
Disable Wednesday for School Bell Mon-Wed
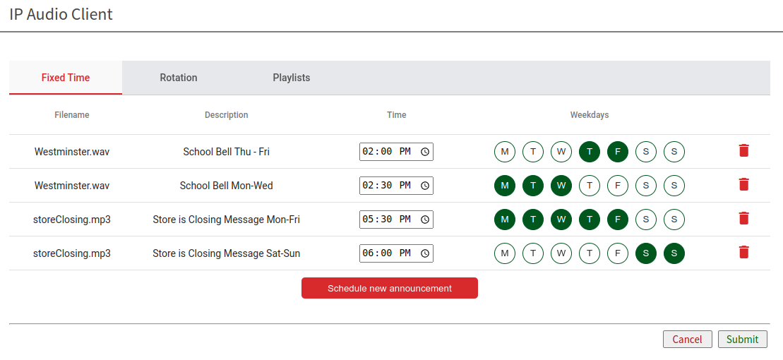[x=561, y=186]
